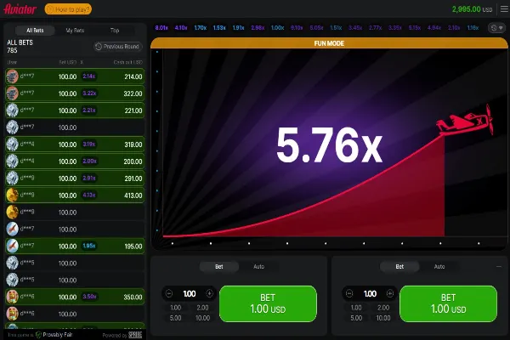This screenshot has width=510, height=340.
Task: Open the hamburger menu at top right
Action: pos(504,9)
